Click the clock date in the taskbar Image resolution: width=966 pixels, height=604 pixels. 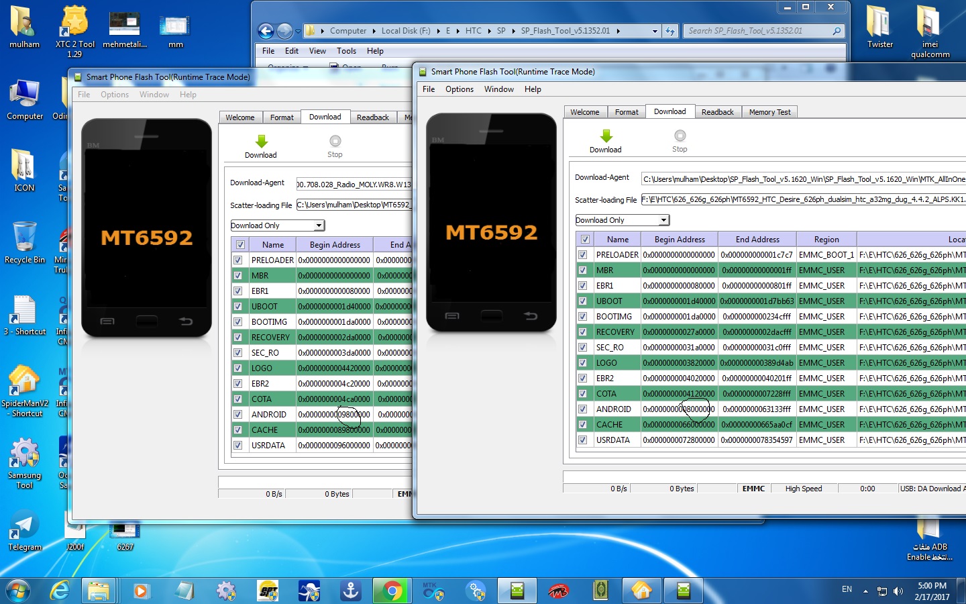click(x=932, y=597)
